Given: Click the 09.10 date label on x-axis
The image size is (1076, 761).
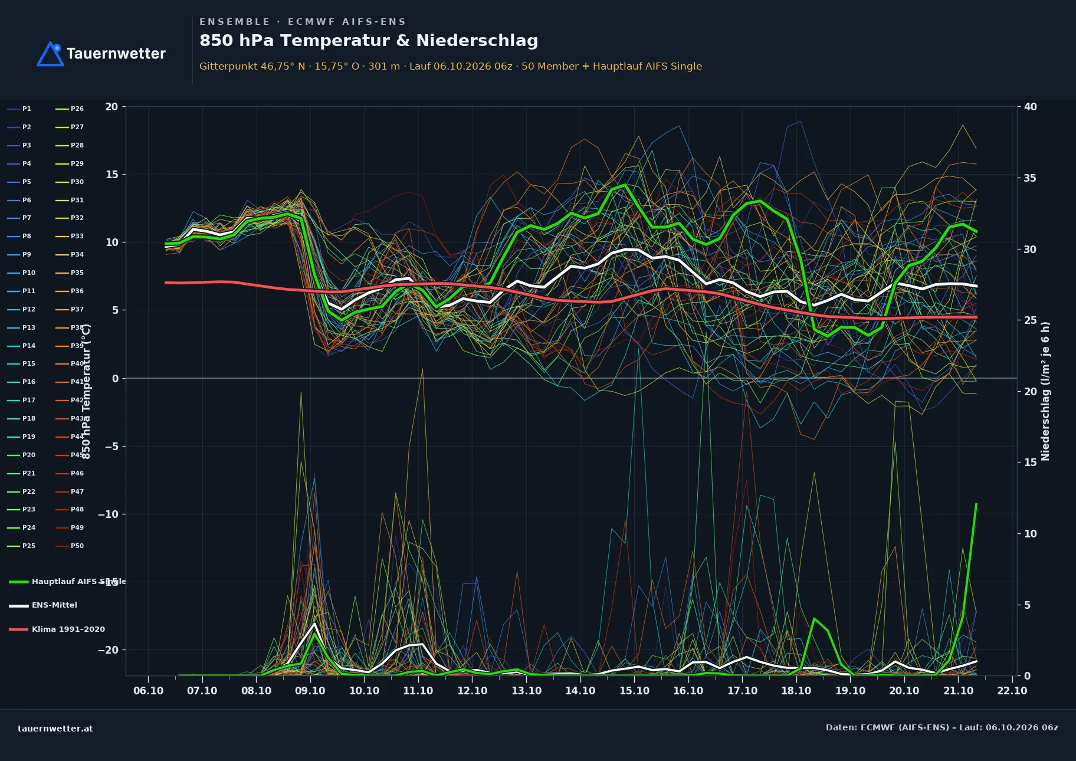Looking at the screenshot, I should [x=310, y=691].
